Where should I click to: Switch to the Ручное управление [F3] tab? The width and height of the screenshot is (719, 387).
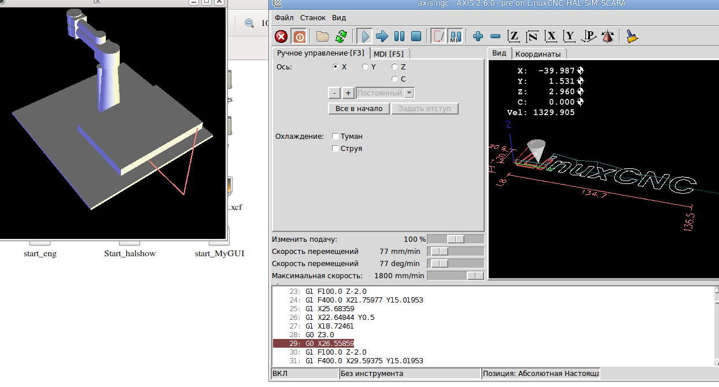(320, 53)
